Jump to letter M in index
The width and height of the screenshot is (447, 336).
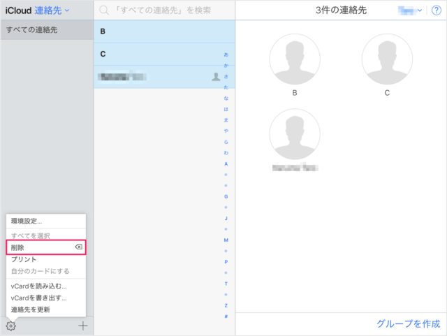point(226,240)
